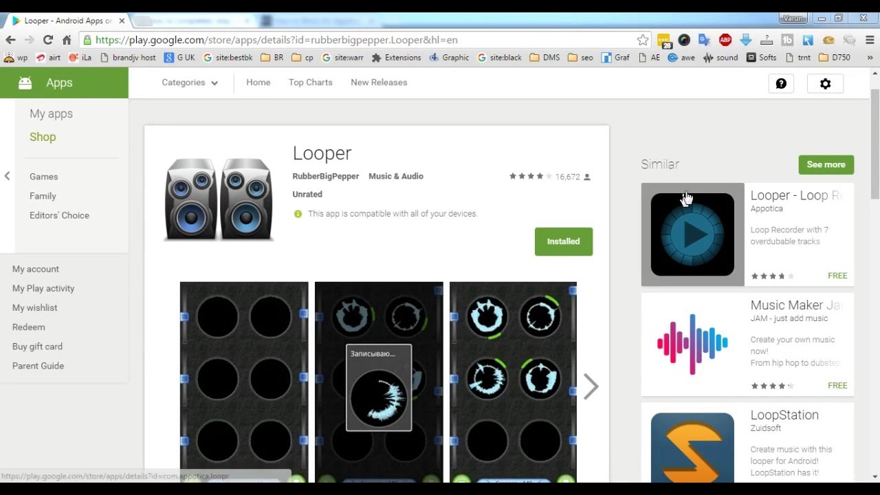Click the AdBlock Plus extension icon
This screenshot has height=495, width=880.
click(725, 40)
